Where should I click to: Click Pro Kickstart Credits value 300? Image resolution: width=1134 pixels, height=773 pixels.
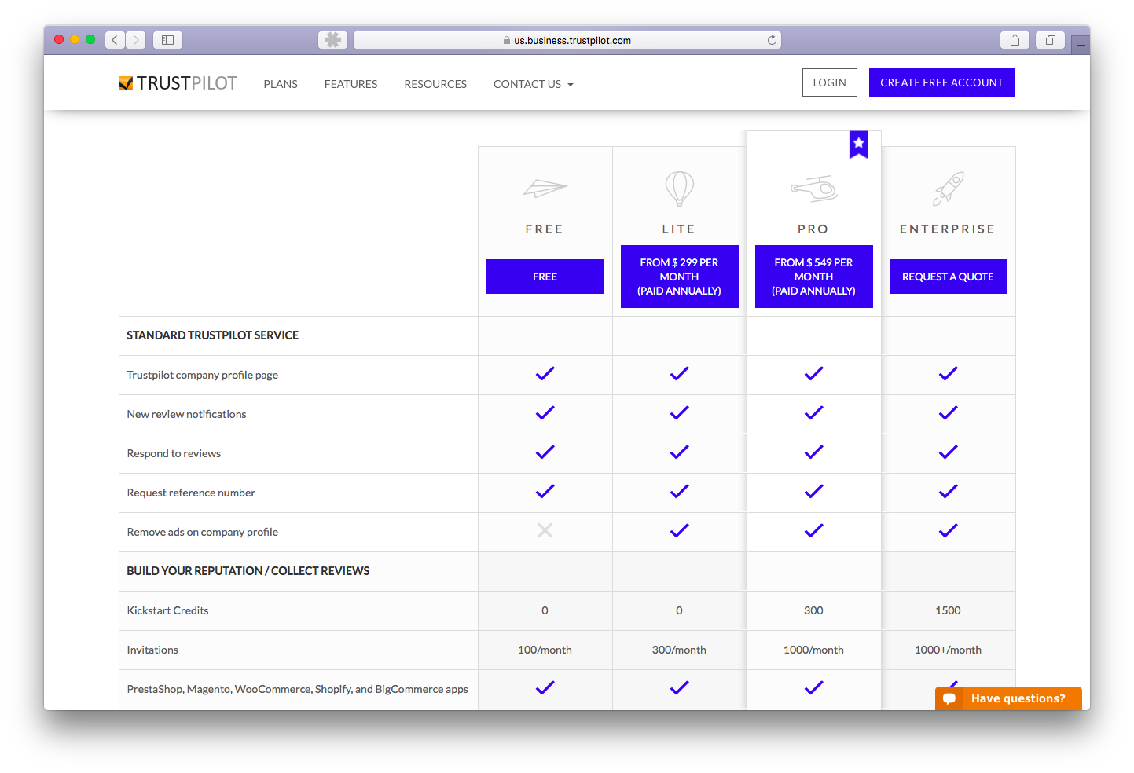[x=813, y=610]
